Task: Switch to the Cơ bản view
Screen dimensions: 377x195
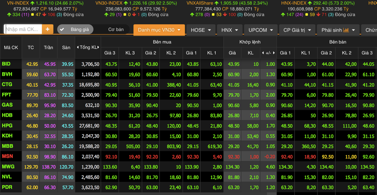Action: 116,30
